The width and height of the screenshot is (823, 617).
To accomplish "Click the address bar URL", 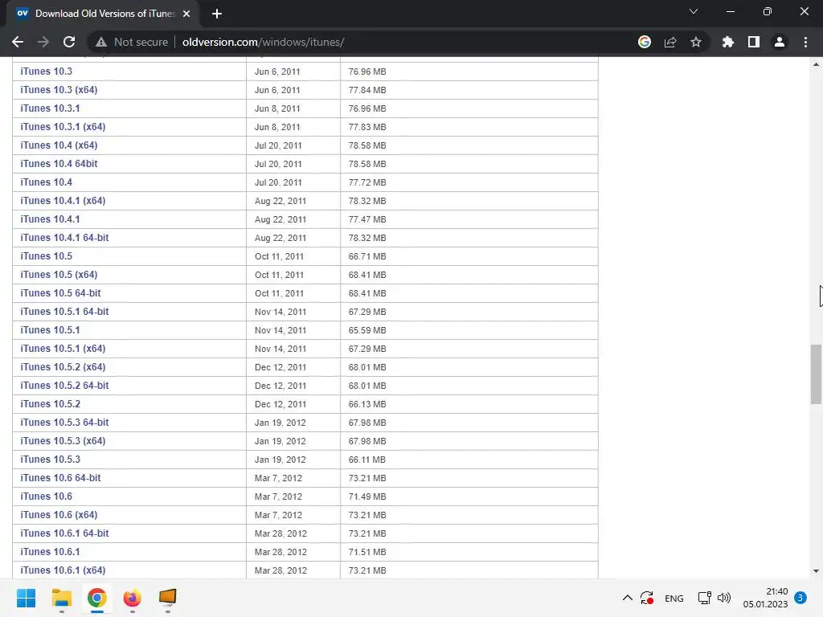I will [263, 42].
